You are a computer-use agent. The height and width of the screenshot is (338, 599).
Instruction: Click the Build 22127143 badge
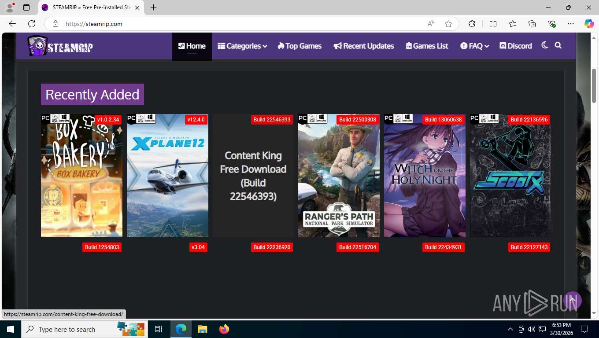529,247
